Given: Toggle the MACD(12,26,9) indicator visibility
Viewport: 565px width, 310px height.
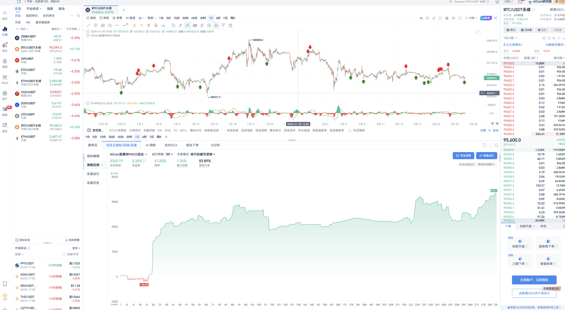Looking at the screenshot, I should 88,103.
